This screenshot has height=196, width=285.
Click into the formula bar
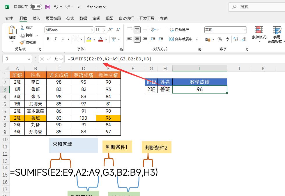pyautogui.click(x=174, y=59)
